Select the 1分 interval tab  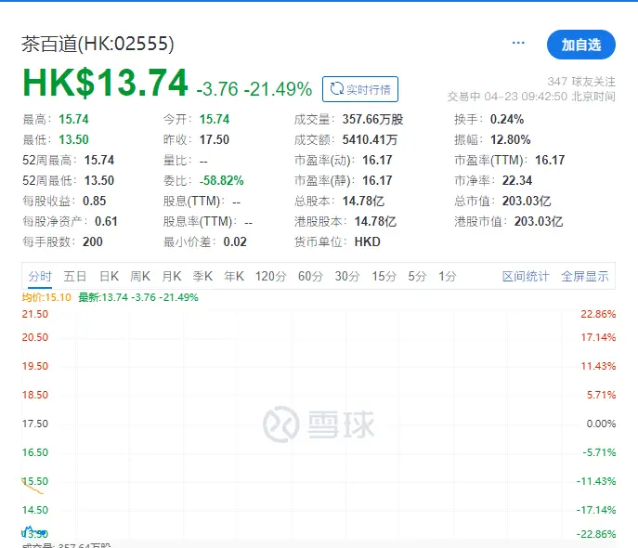[x=448, y=277]
